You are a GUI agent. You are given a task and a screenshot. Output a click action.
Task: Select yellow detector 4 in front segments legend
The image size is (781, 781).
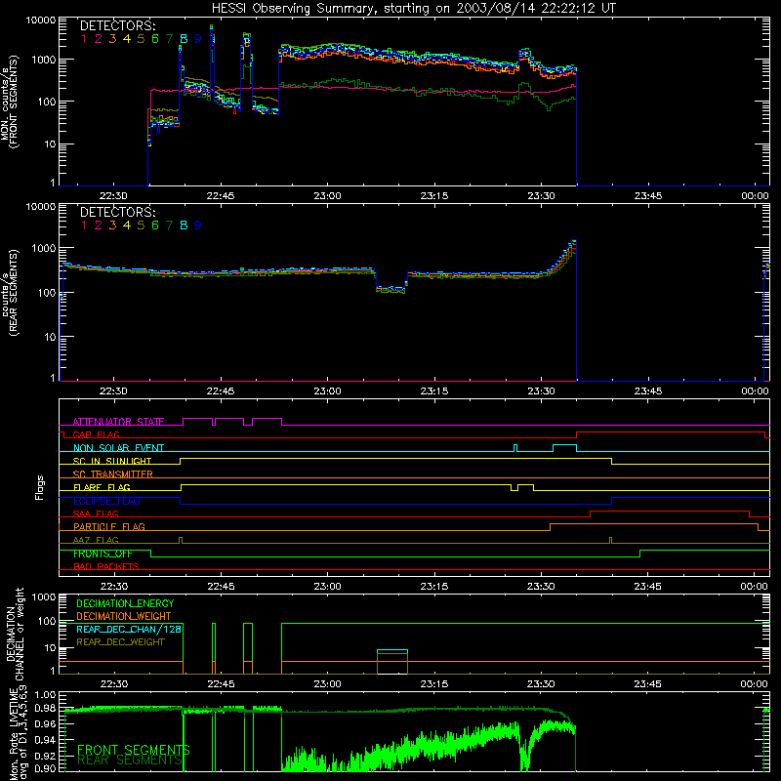click(127, 39)
